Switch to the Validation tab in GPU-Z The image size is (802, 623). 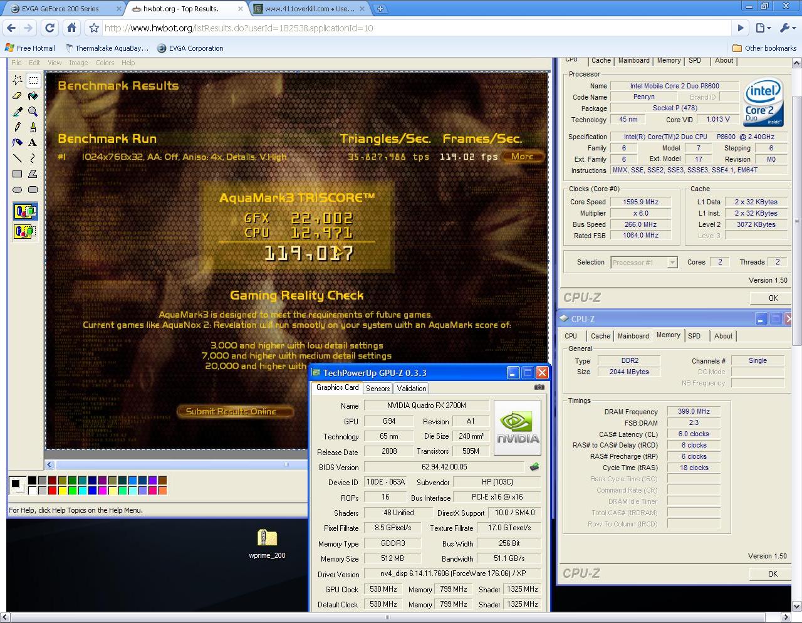pos(412,389)
